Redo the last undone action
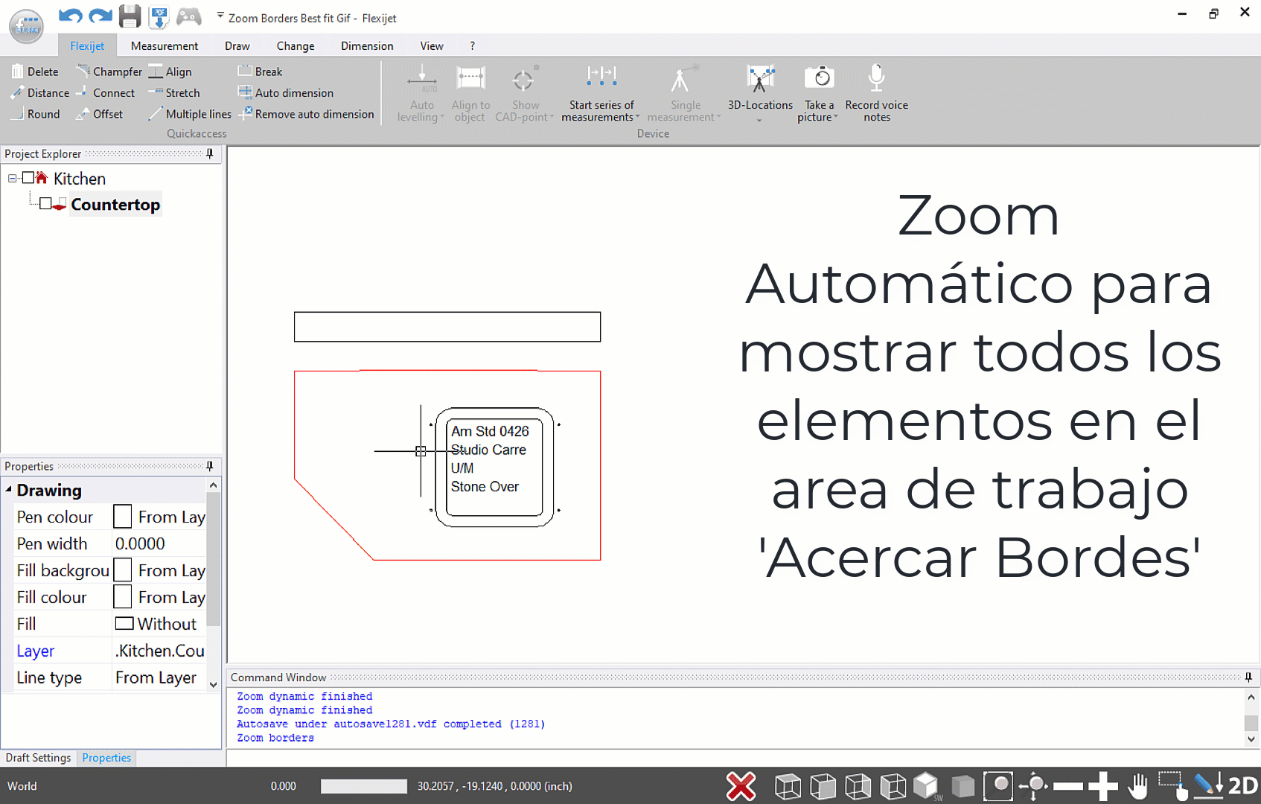Screen dimensions: 1261x804 pyautogui.click(x=100, y=16)
